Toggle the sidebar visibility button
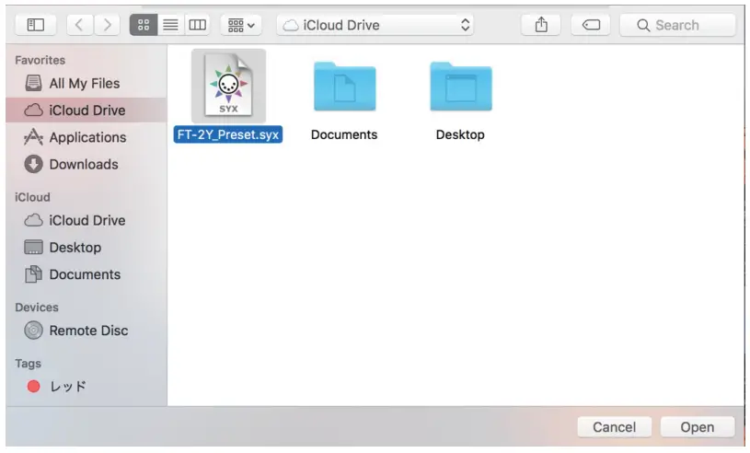This screenshot has width=750, height=453. 35,25
